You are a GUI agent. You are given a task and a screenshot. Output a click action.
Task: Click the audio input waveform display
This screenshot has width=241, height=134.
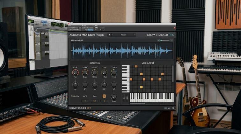tap(122, 51)
